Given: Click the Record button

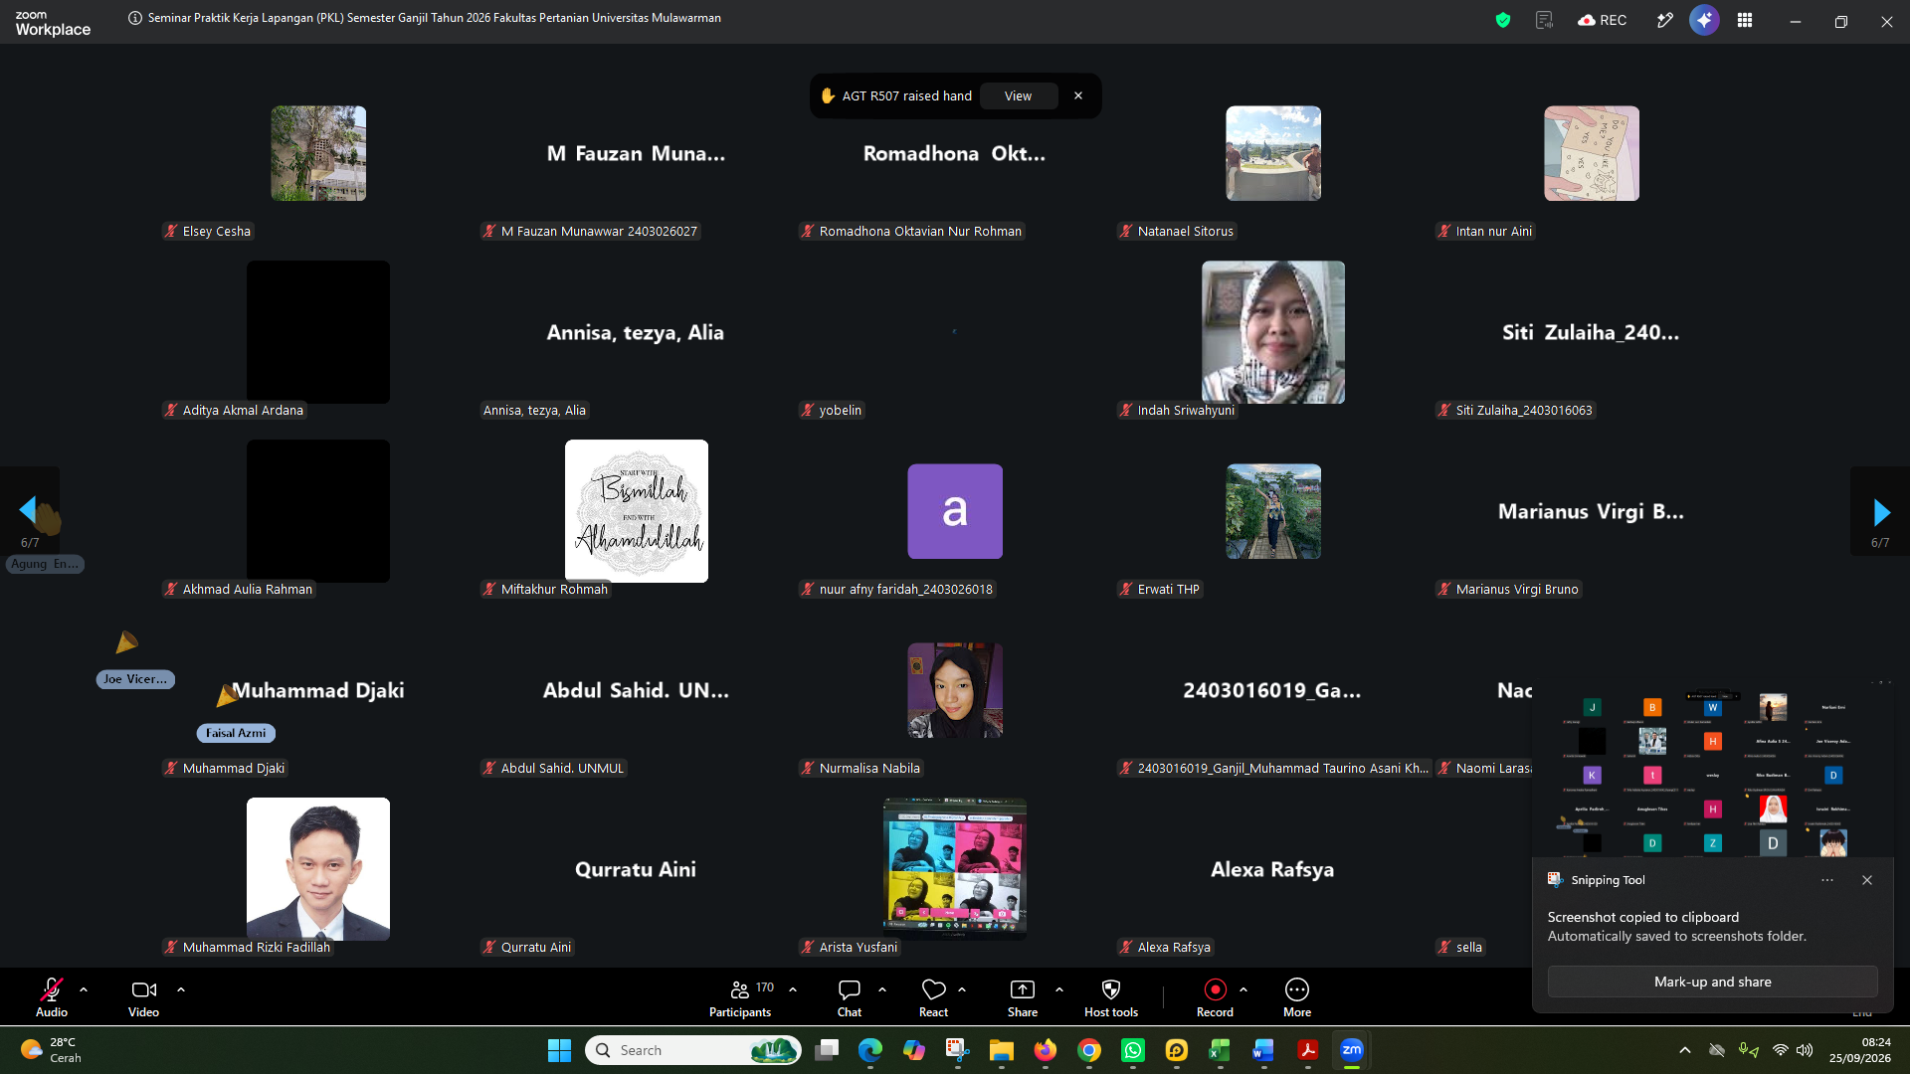Looking at the screenshot, I should click(x=1215, y=997).
